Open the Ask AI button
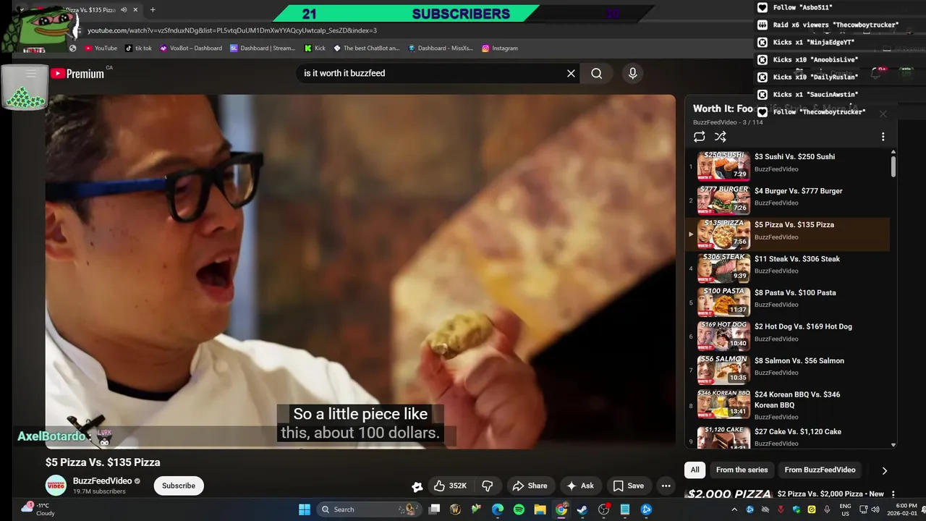 click(x=579, y=486)
